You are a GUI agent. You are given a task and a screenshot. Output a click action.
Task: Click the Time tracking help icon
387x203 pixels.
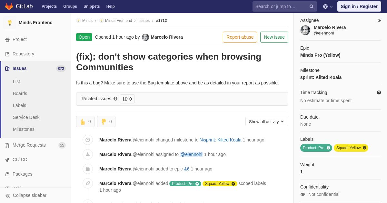379,92
